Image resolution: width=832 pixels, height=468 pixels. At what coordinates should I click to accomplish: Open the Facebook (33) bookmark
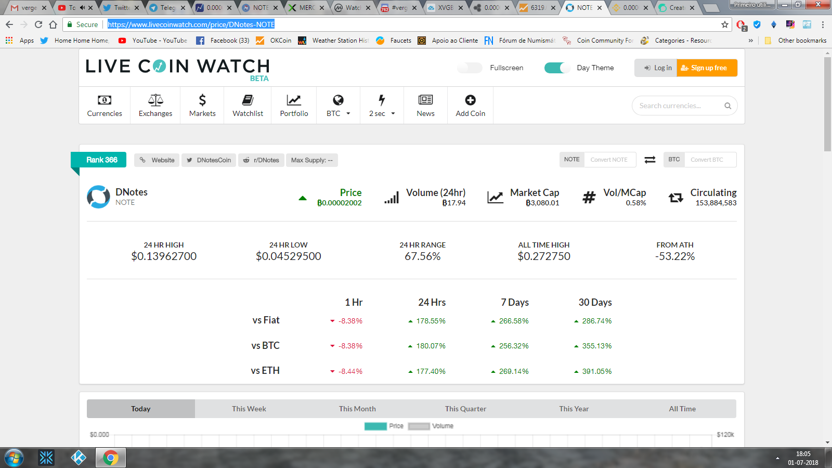[223, 40]
